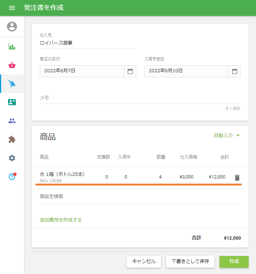Focus the メモ text field
256x274 pixels.
pyautogui.click(x=140, y=98)
